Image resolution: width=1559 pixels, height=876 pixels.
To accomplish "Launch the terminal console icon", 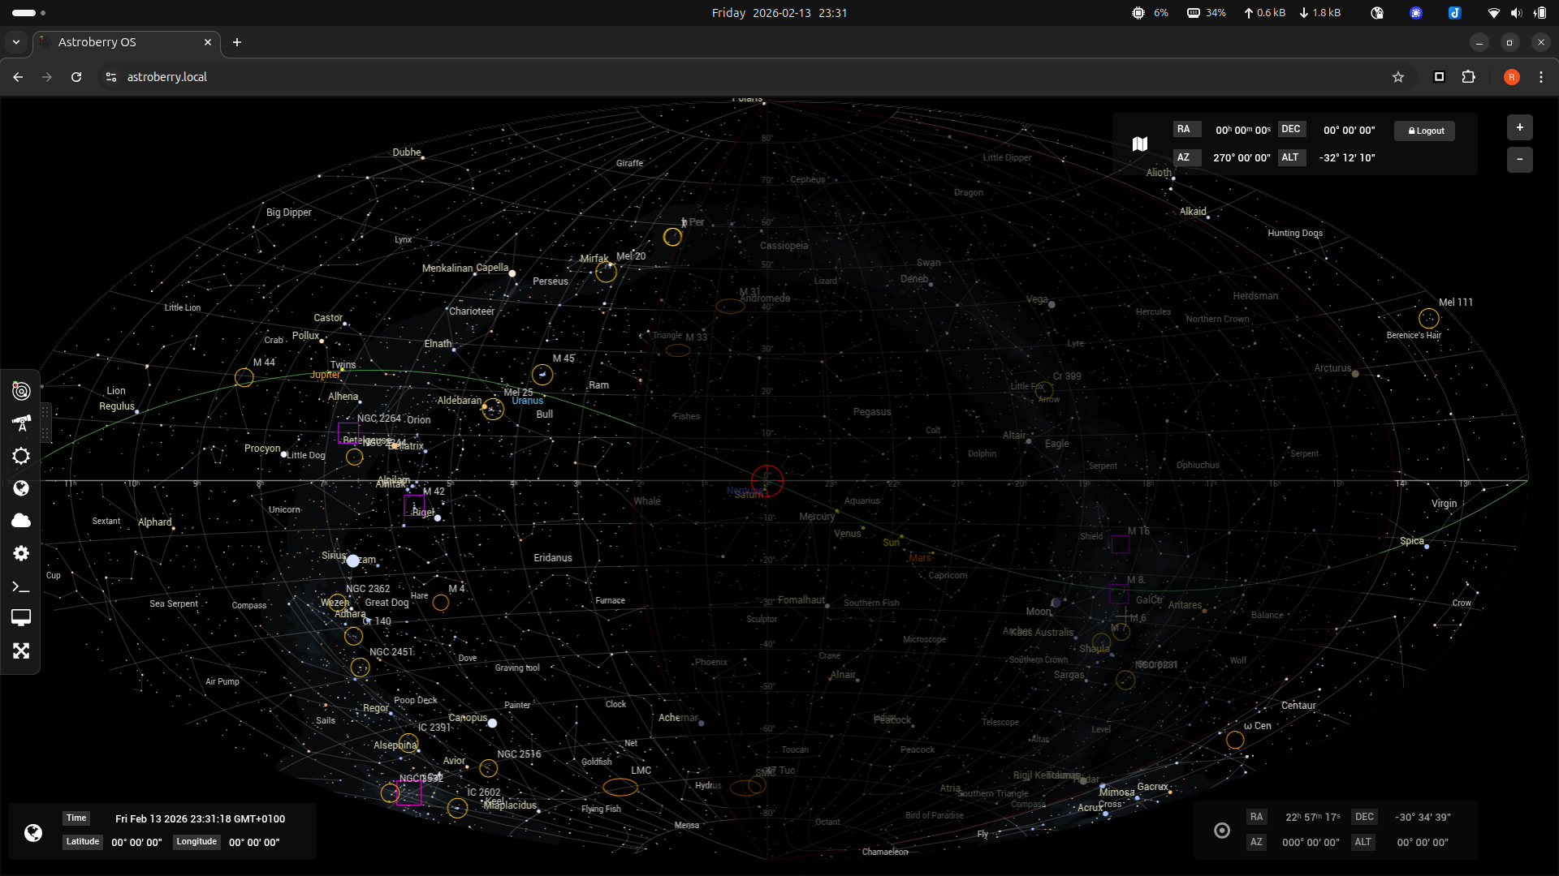I will (x=21, y=586).
